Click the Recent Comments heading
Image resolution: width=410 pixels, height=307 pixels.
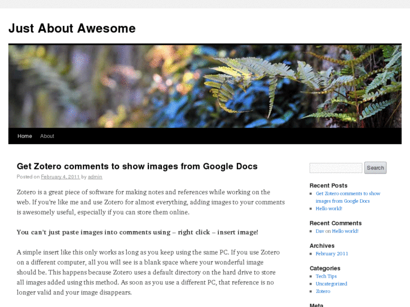(x=336, y=223)
